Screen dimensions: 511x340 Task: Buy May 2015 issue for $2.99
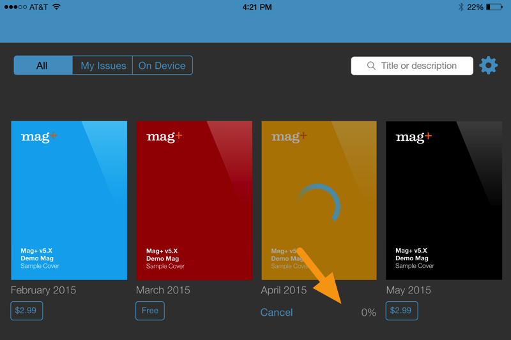402,311
